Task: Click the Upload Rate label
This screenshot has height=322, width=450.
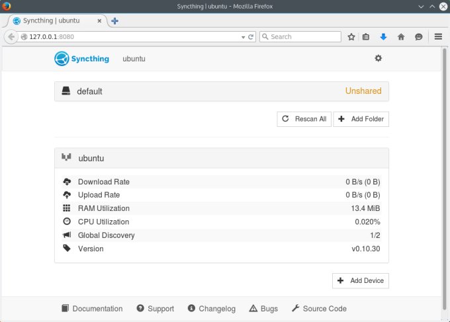Action: coord(99,195)
